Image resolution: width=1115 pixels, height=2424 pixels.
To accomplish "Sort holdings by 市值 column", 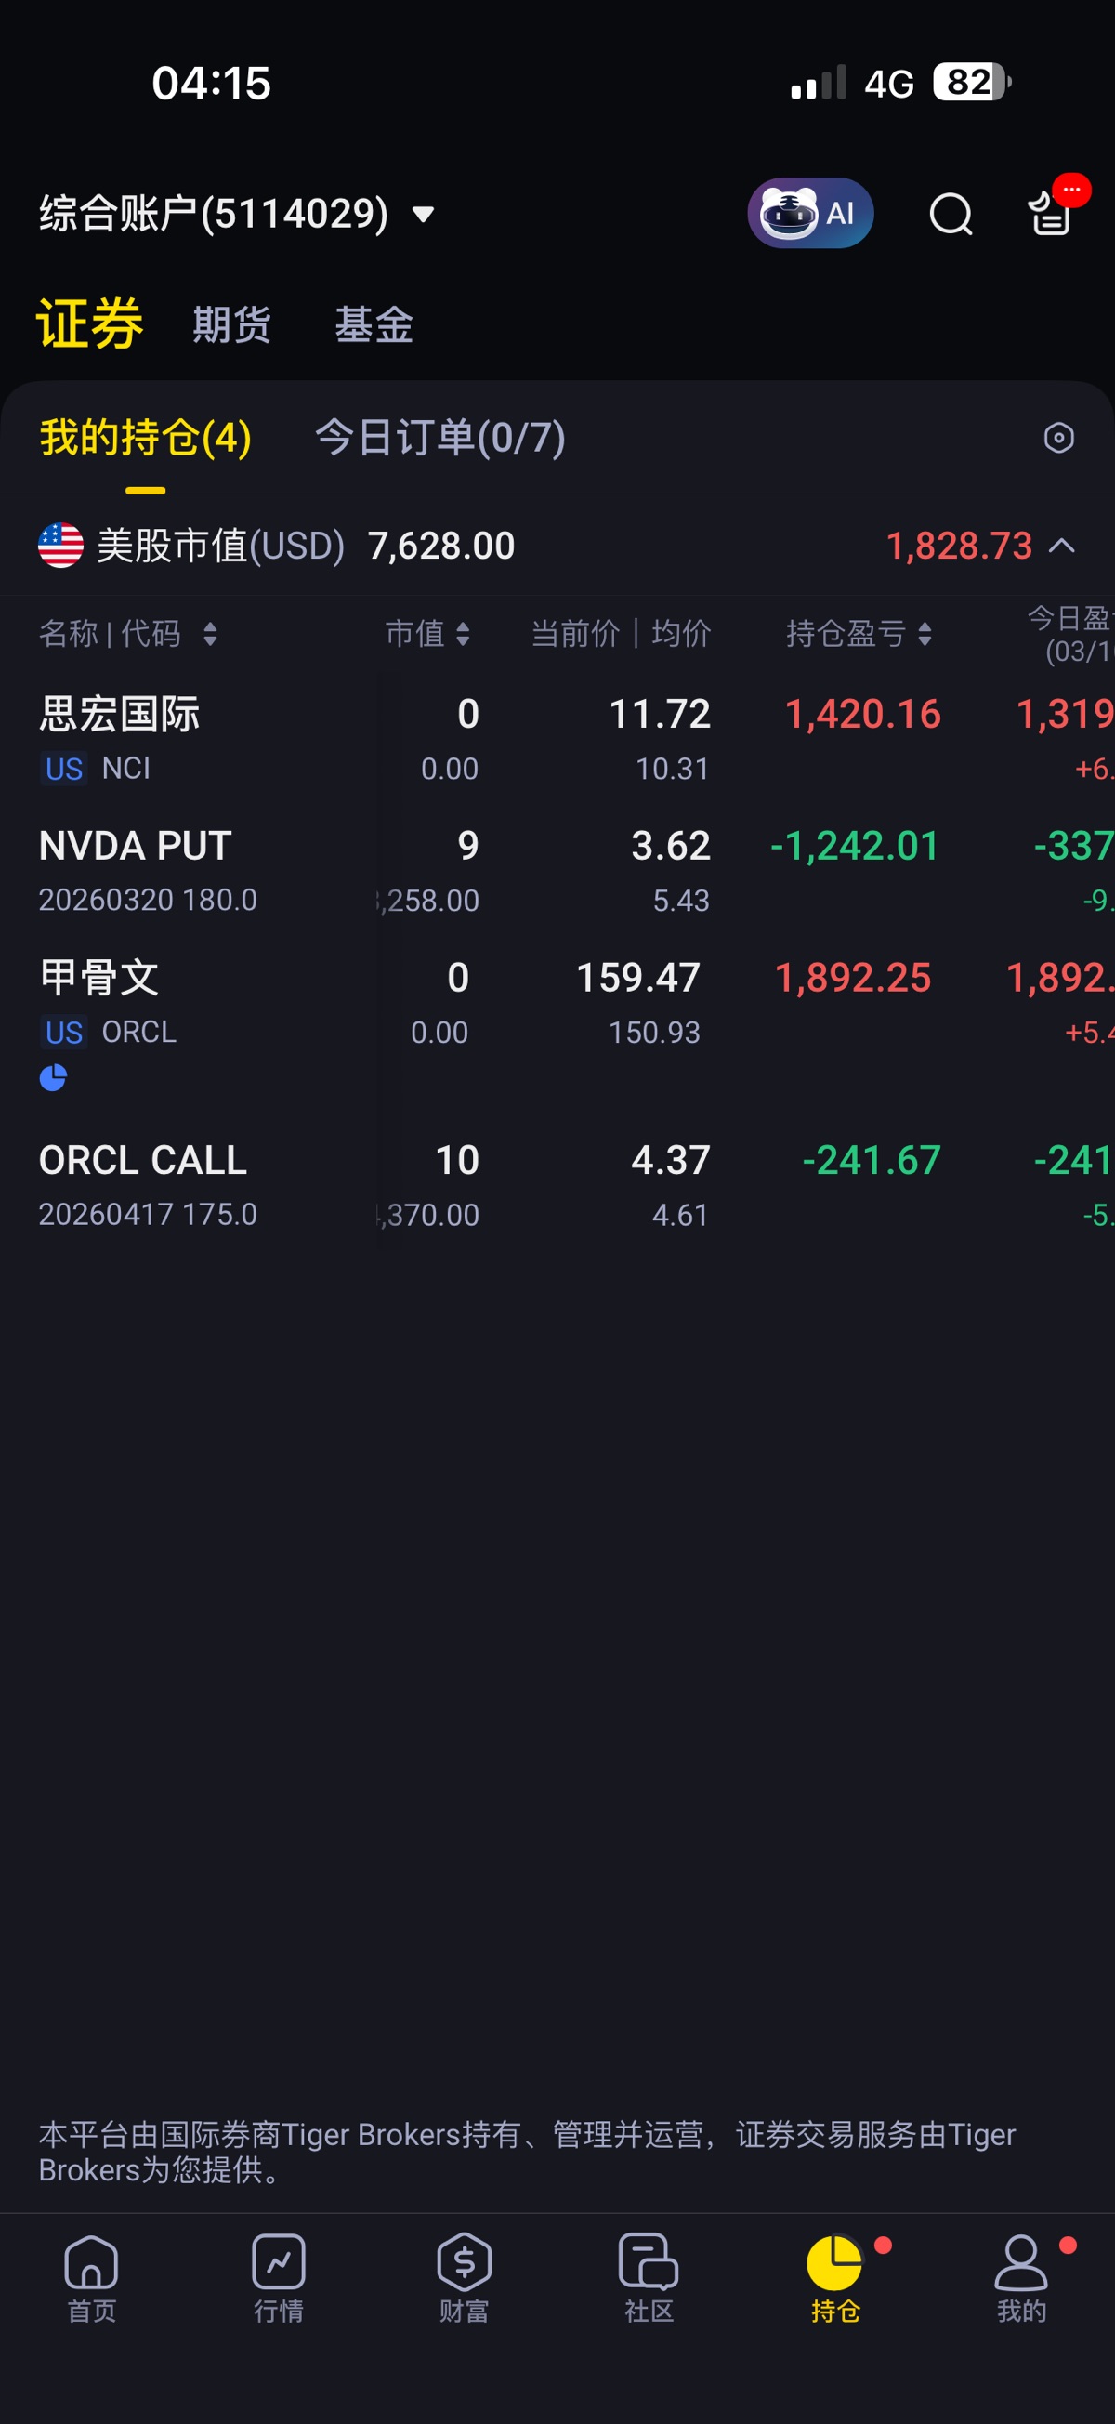I will coord(427,633).
